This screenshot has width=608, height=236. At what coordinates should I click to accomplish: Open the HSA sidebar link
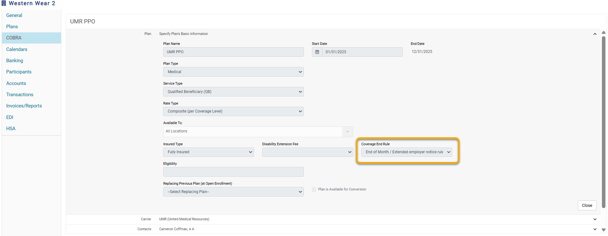[x=11, y=129]
